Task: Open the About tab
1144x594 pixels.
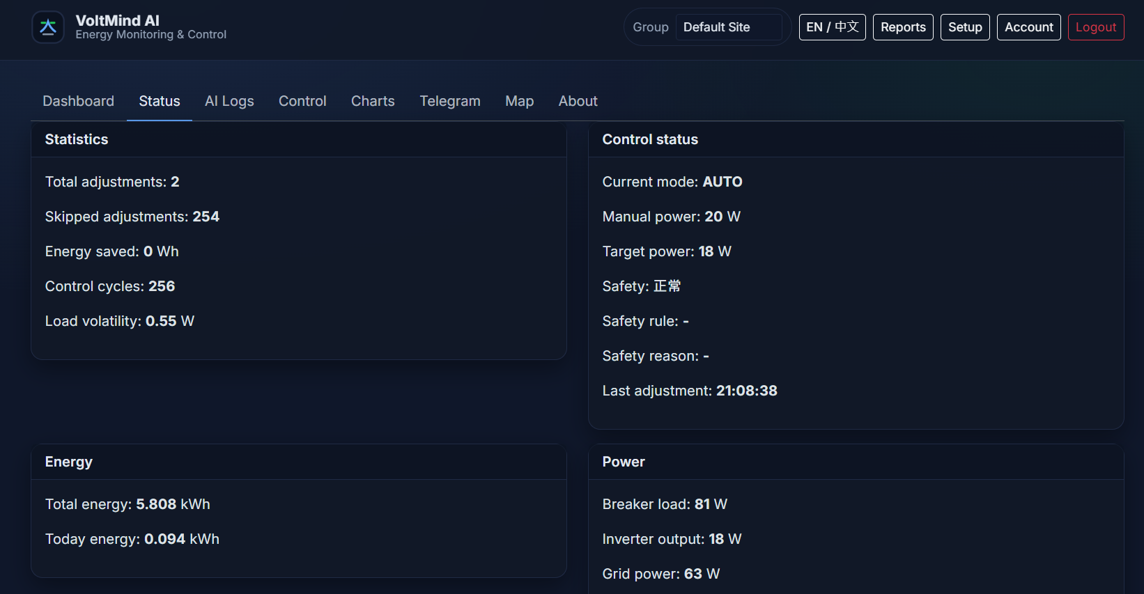Action: coord(578,101)
